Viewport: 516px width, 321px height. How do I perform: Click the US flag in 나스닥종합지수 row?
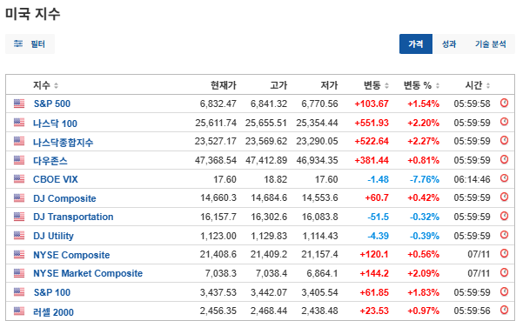[19, 141]
